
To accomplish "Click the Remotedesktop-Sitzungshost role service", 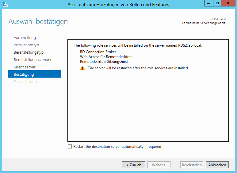I will (104, 62).
